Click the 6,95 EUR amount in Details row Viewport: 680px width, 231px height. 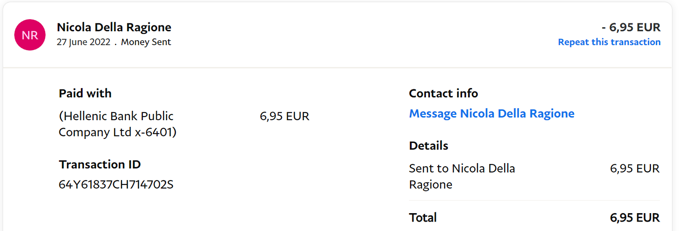(634, 169)
